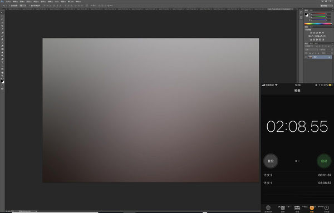Select the Lasso tool

click(x=2, y=19)
